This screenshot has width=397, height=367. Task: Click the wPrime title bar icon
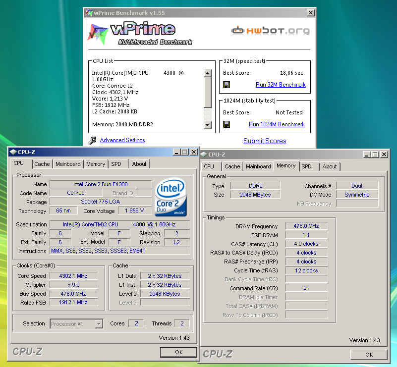tap(89, 13)
